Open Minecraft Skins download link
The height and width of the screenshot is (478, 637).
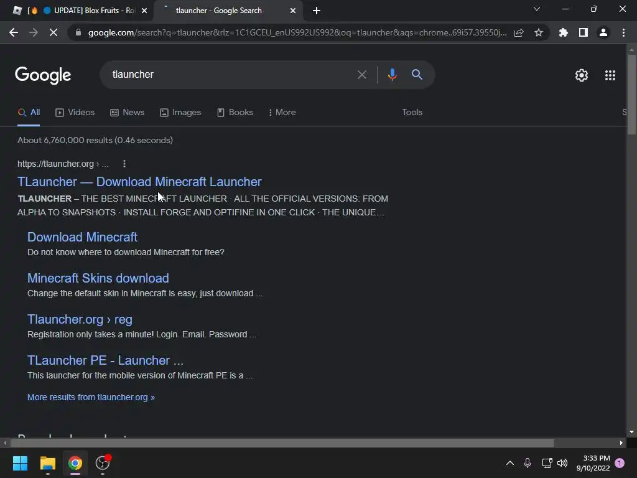coord(98,278)
